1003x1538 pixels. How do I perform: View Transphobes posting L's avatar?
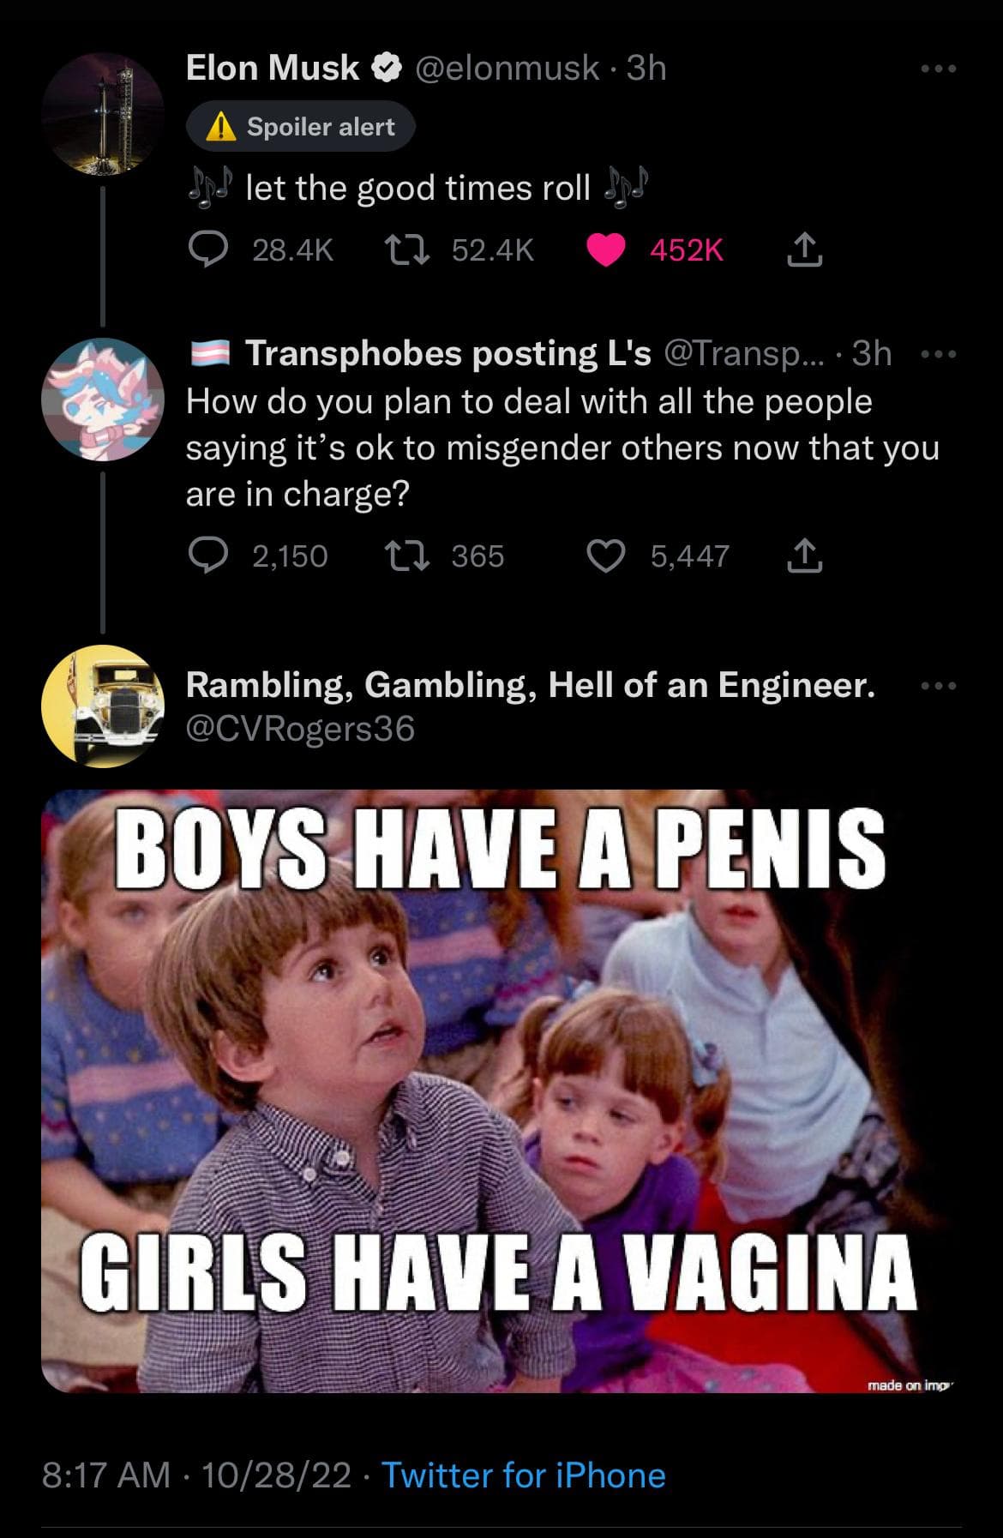coord(103,400)
